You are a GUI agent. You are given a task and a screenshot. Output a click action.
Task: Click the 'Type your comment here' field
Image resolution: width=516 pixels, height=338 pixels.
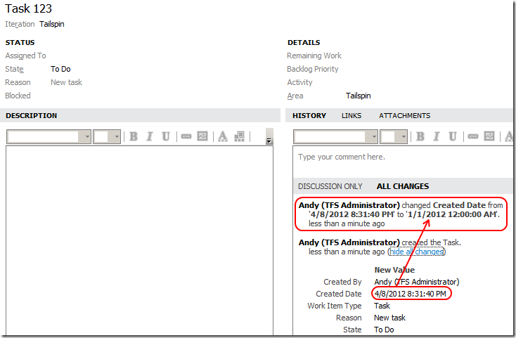[x=341, y=157]
